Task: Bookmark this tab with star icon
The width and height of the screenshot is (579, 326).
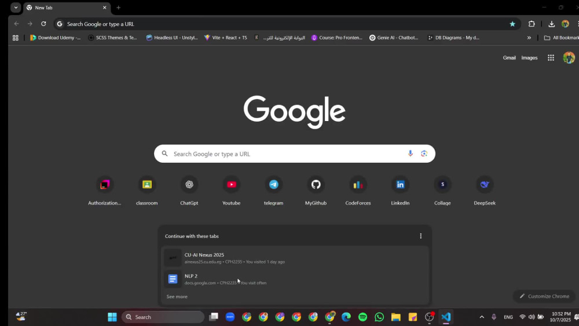Action: click(x=512, y=24)
